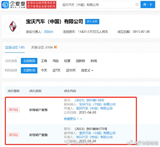Open 被申请人 company link in the 破申378号 row
The image size is (160, 147).
97,133
